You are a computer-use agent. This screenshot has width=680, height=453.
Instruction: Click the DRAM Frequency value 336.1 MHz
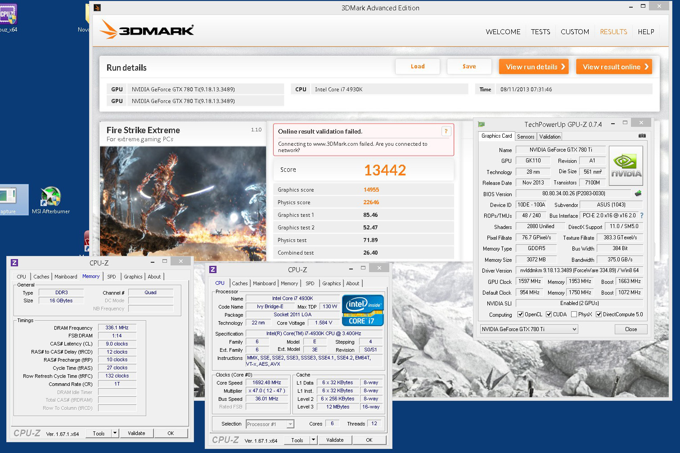tap(117, 328)
